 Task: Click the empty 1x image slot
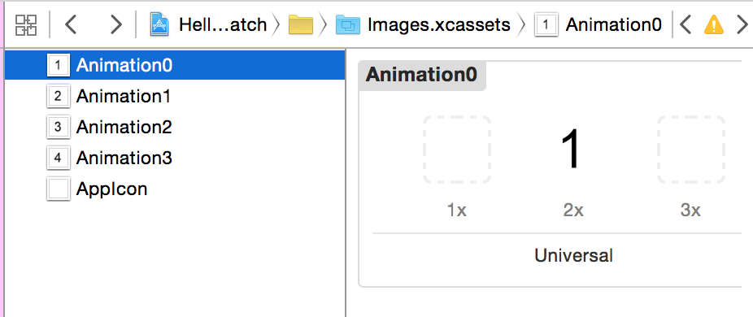click(457, 150)
